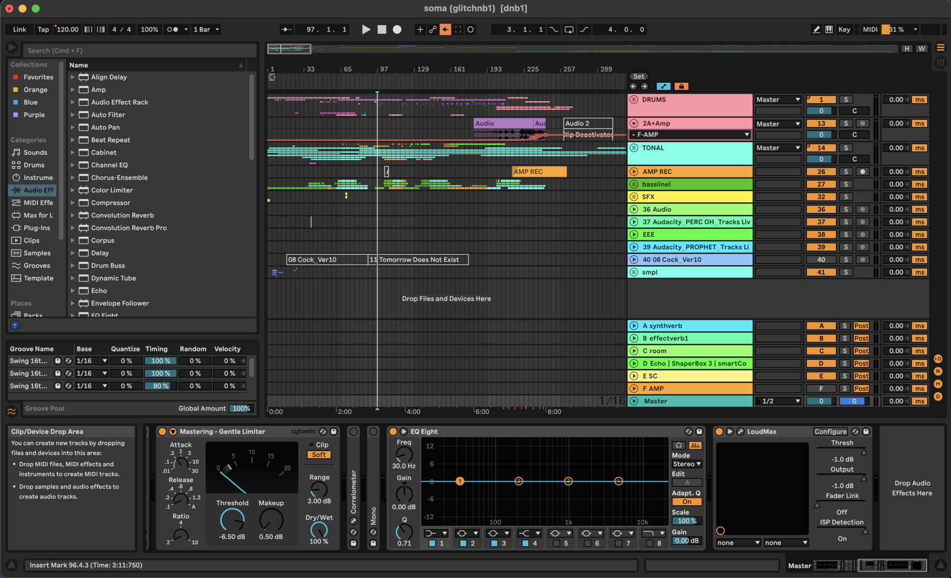Adjust the Threshold knob on Gentle Limiter
The width and height of the screenshot is (951, 578).
click(x=232, y=520)
